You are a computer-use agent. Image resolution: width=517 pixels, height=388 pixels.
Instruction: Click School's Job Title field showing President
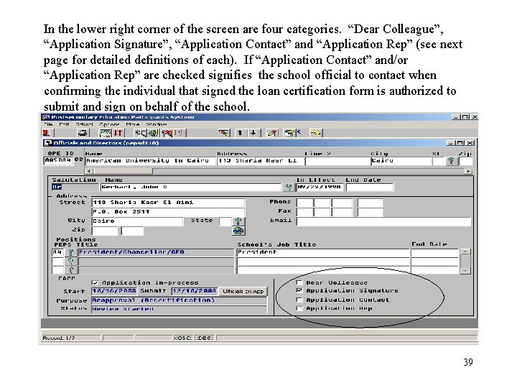(x=323, y=253)
